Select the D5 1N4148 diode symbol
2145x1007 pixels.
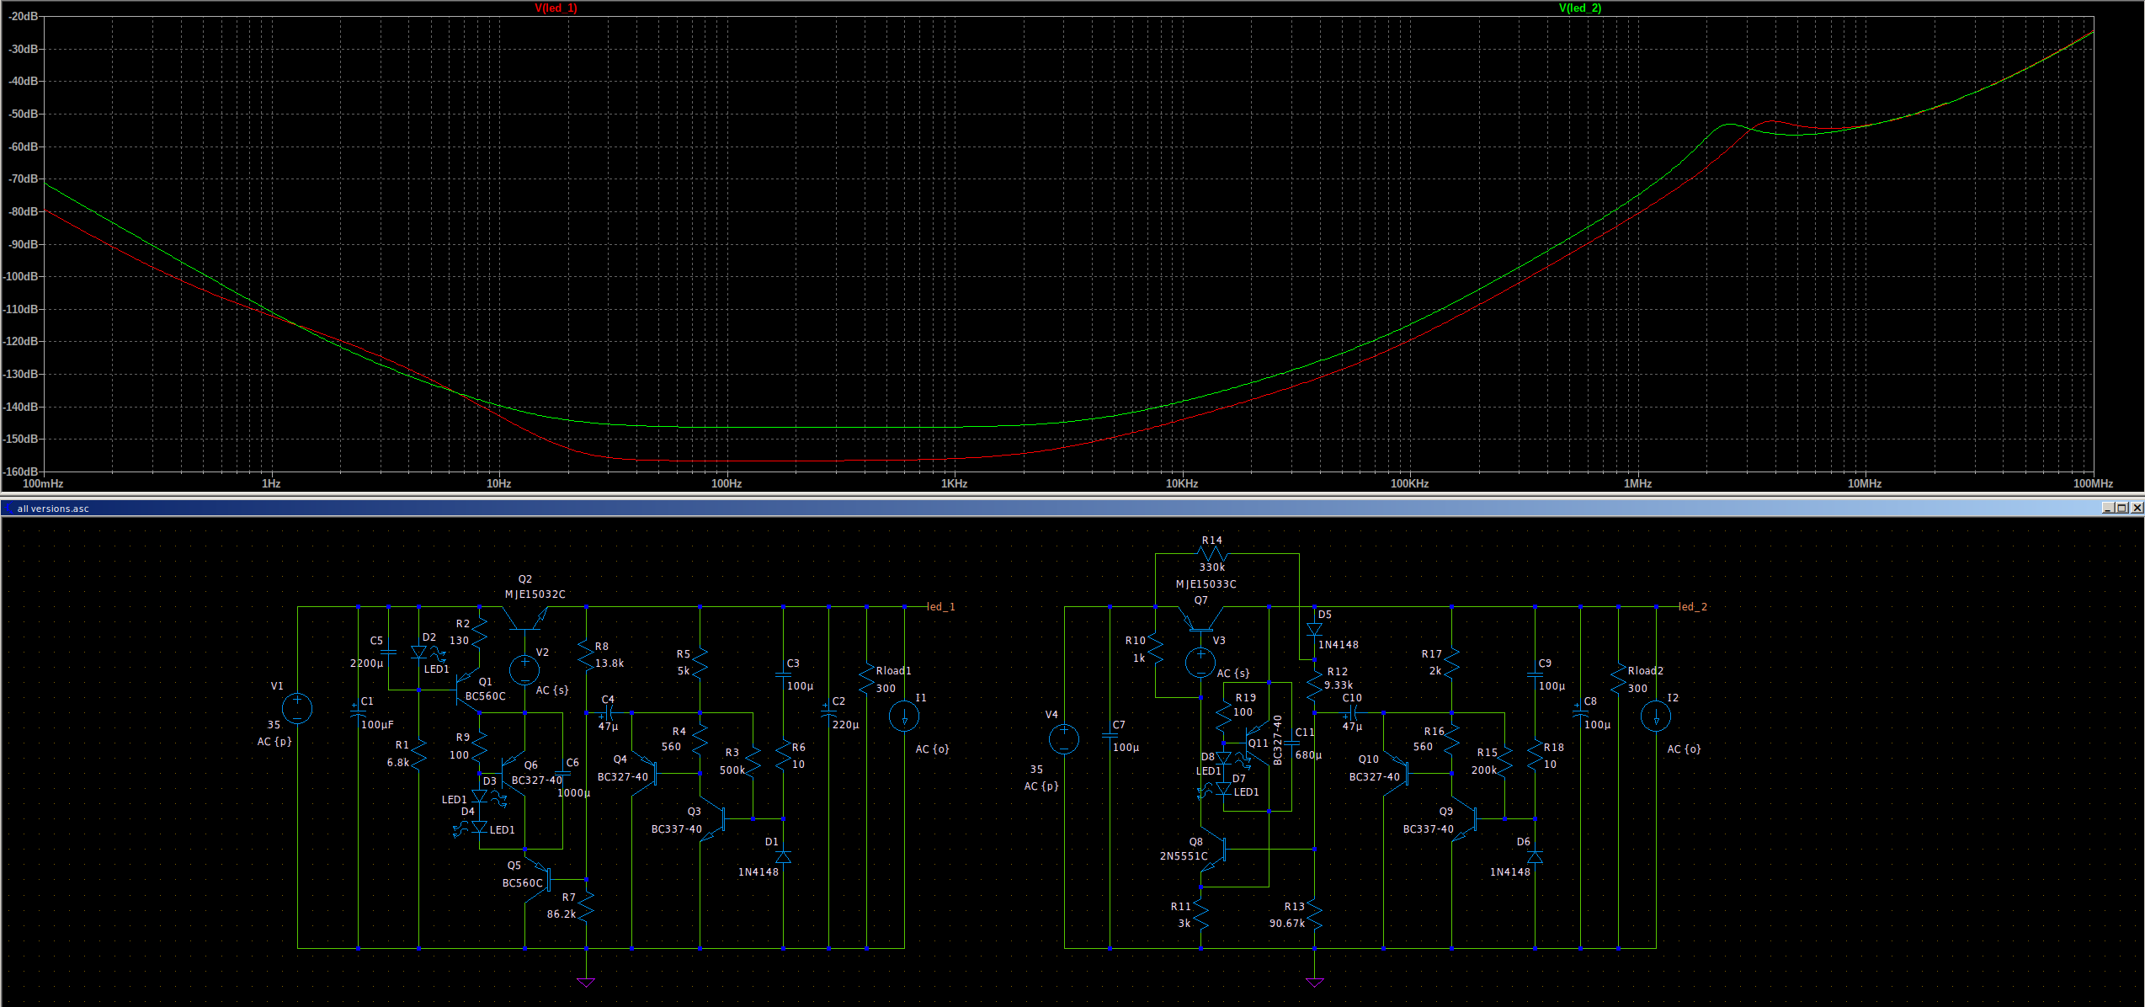[1315, 629]
